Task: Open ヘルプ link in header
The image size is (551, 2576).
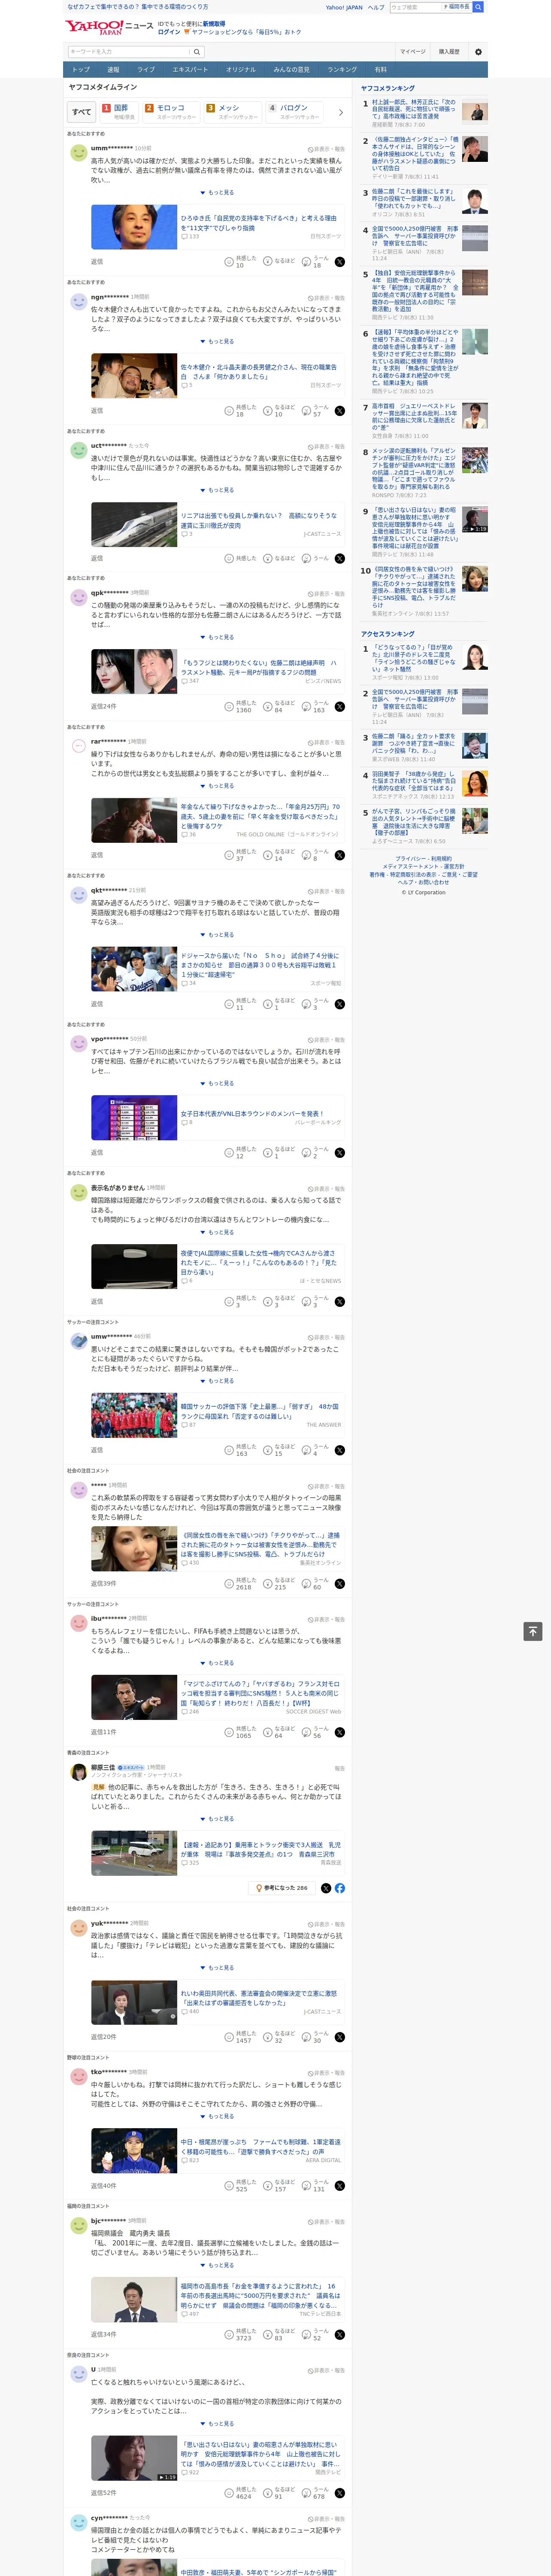Action: point(376,7)
